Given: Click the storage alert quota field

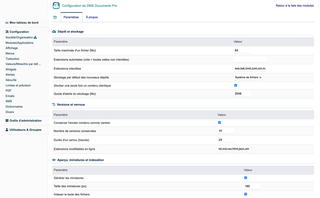Looking at the screenshot, I should point(242,94).
